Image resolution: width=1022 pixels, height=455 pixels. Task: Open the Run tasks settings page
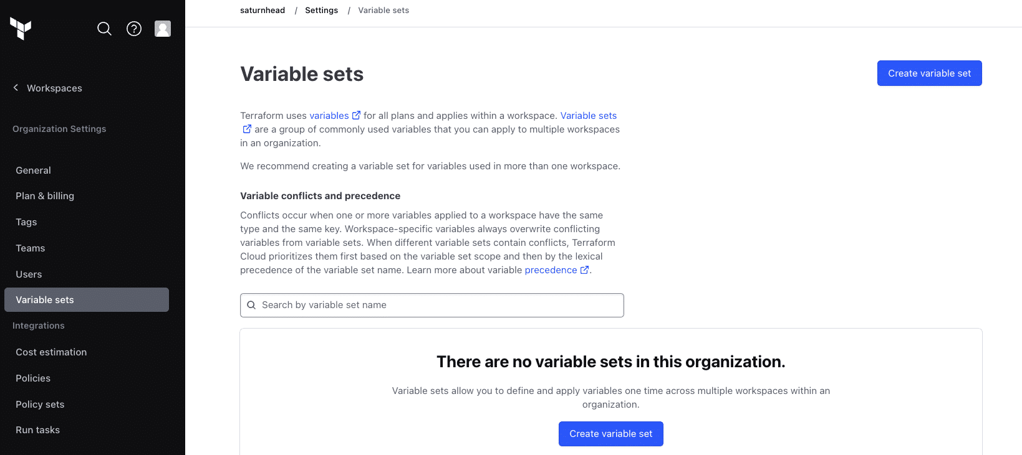point(37,429)
